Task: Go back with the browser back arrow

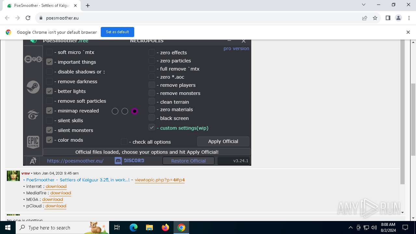Action: tap(7, 18)
